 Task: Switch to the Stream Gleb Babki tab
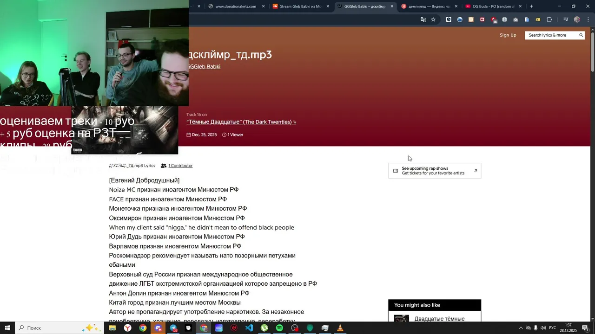(300, 6)
